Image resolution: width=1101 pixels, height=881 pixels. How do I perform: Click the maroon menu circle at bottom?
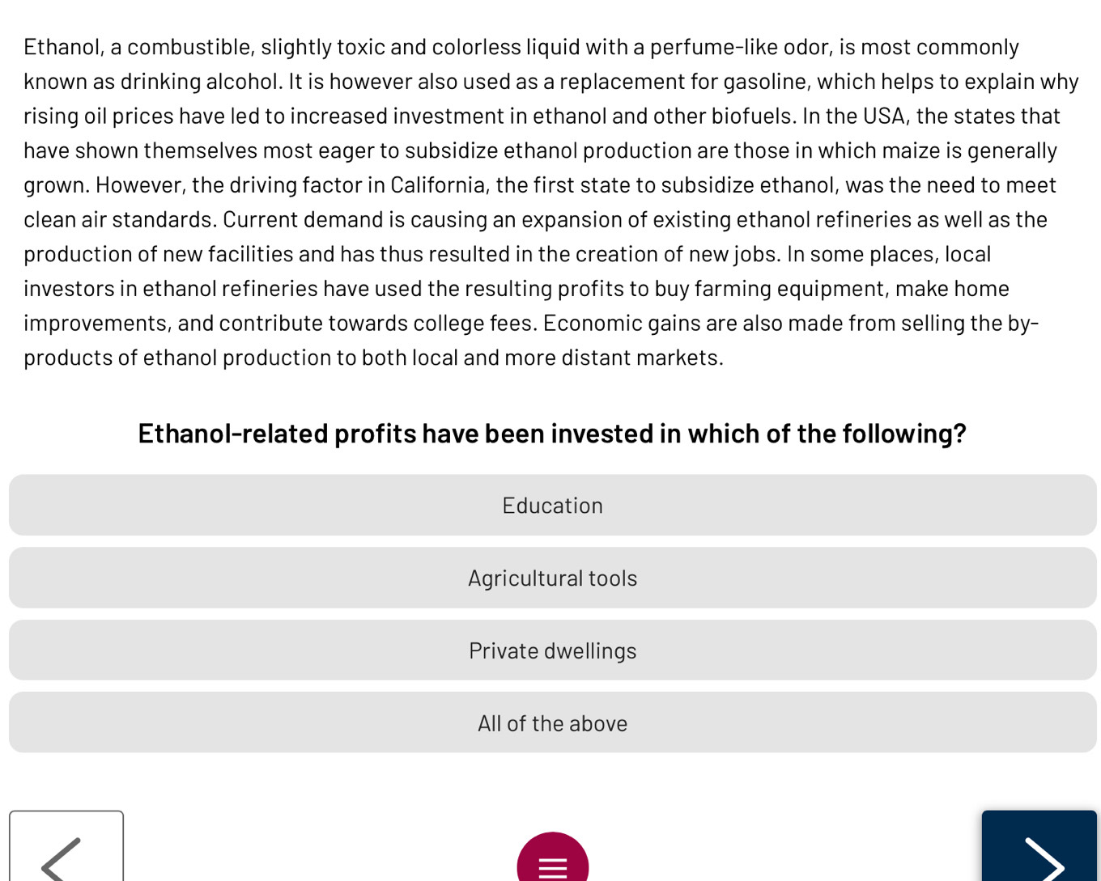point(552,867)
